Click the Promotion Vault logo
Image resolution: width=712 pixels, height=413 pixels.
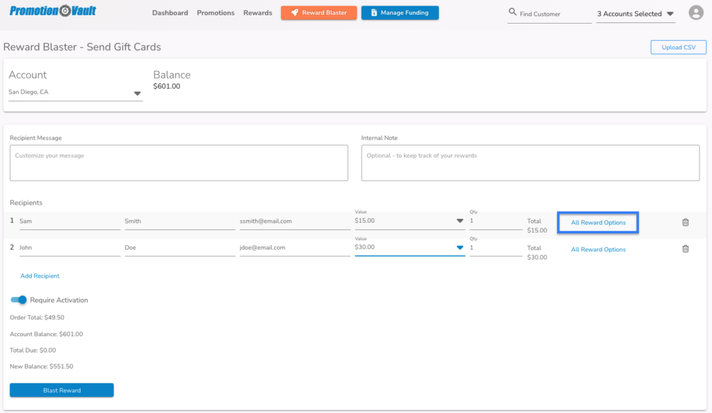click(53, 10)
